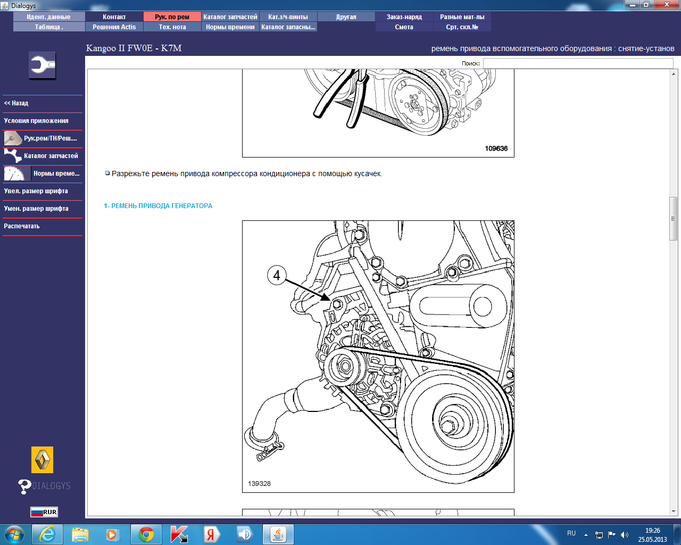The image size is (681, 545).
Task: Click heading РЕМЕНЬ ПРИВОДА ГЕНЕРАТОРА
Action: click(x=158, y=206)
